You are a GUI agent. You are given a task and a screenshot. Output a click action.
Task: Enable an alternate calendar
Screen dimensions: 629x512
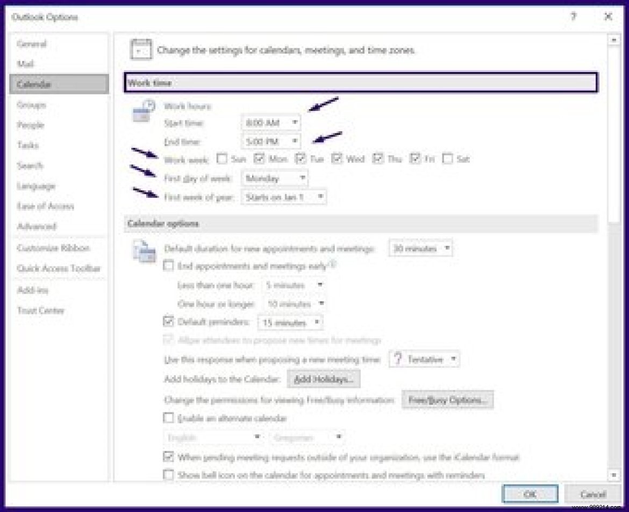167,418
